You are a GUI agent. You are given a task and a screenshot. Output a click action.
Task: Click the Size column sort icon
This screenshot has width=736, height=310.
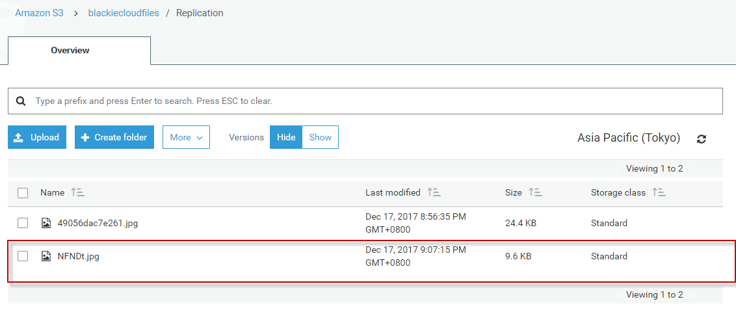(x=535, y=192)
